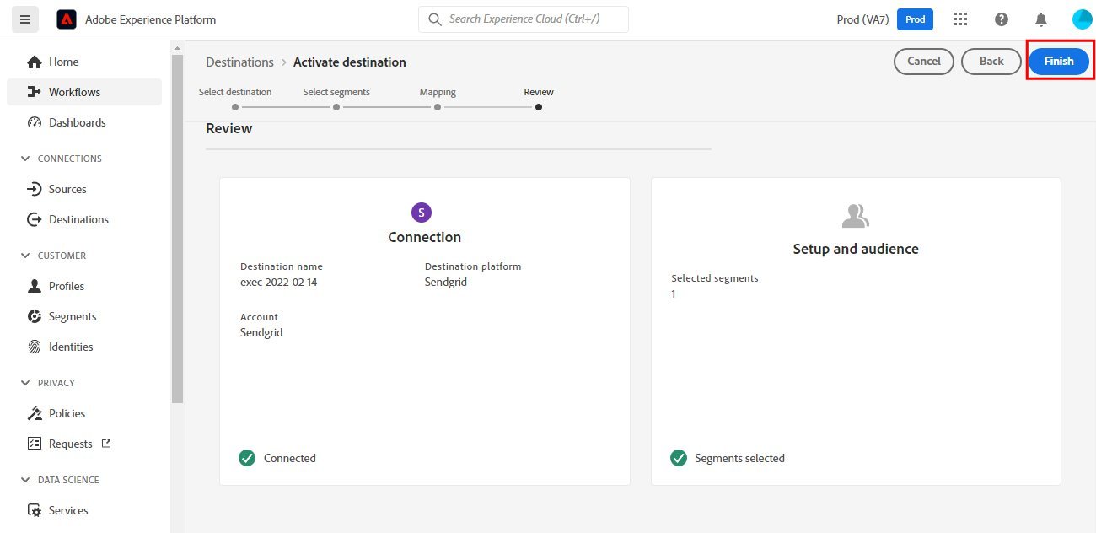This screenshot has height=533, width=1096.
Task: Collapse the Customer section
Action: 24,256
